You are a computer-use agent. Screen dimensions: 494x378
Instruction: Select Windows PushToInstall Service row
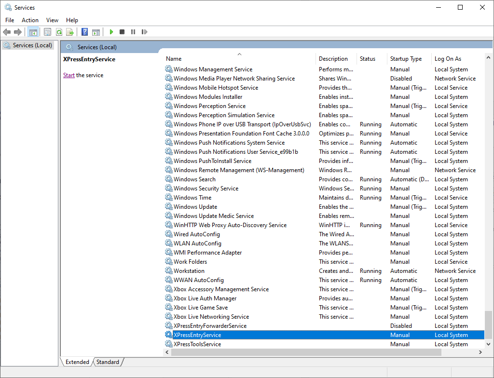pos(324,161)
